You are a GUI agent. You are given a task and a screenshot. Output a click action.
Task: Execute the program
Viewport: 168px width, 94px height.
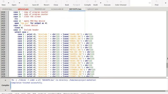[107, 3]
